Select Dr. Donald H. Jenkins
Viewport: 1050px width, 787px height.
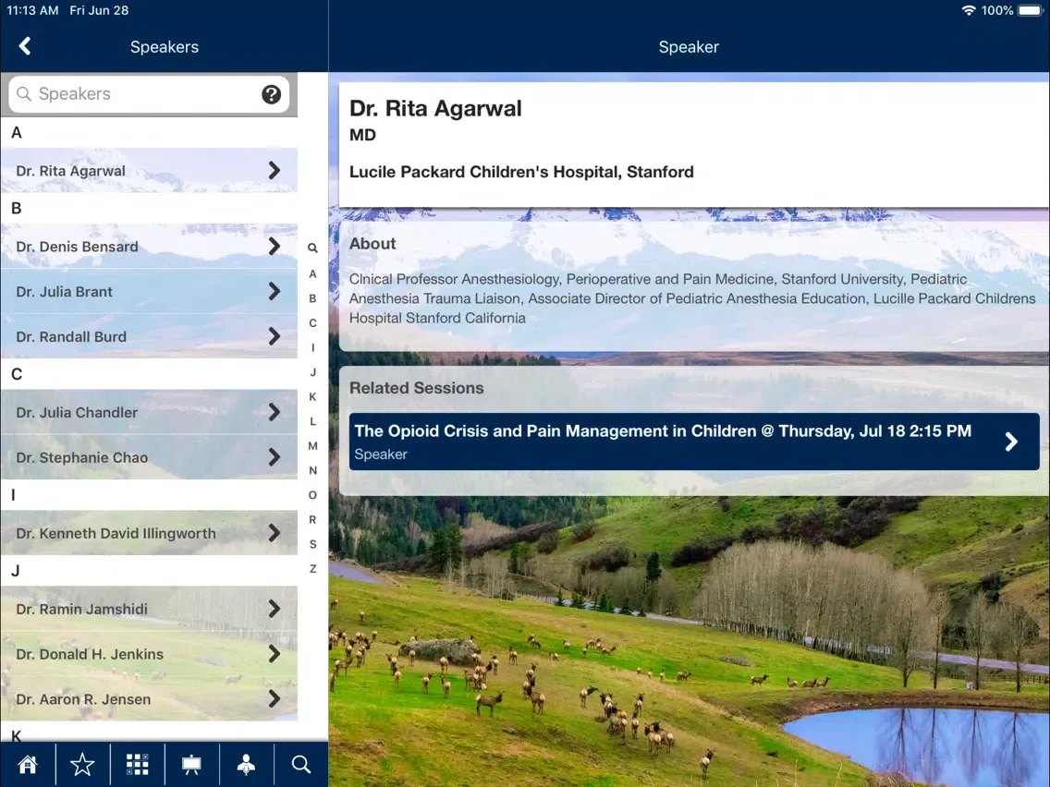tap(150, 654)
